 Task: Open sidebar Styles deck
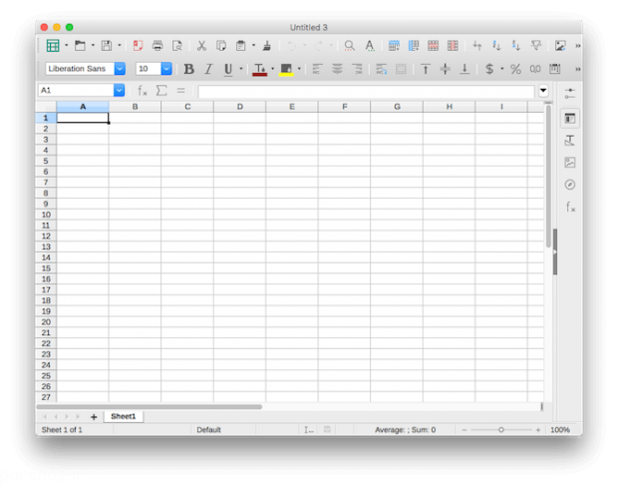click(570, 141)
